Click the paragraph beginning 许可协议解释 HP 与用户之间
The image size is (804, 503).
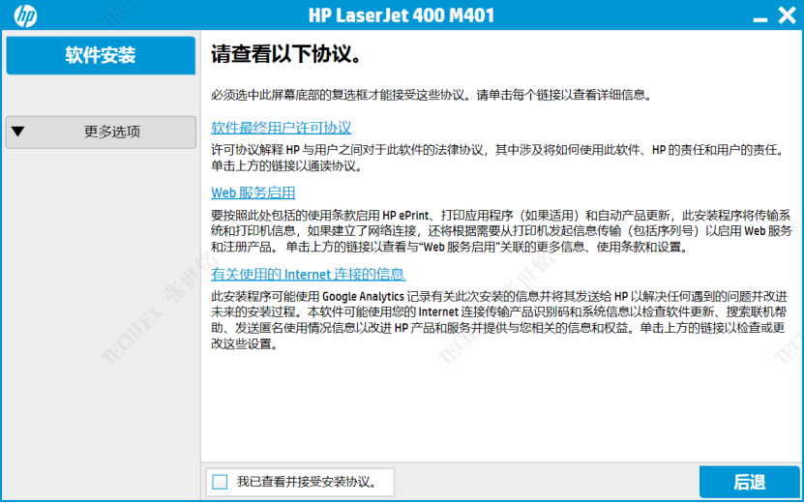click(x=498, y=158)
